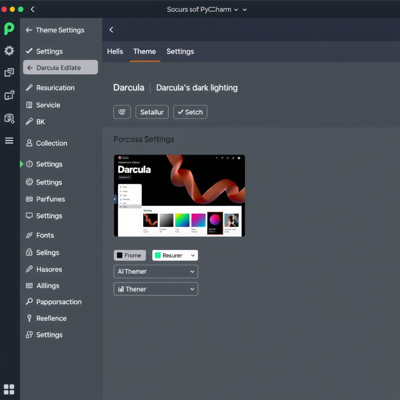Image resolution: width=400 pixels, height=400 pixels.
Task: Enable the Setch option
Action: [190, 112]
